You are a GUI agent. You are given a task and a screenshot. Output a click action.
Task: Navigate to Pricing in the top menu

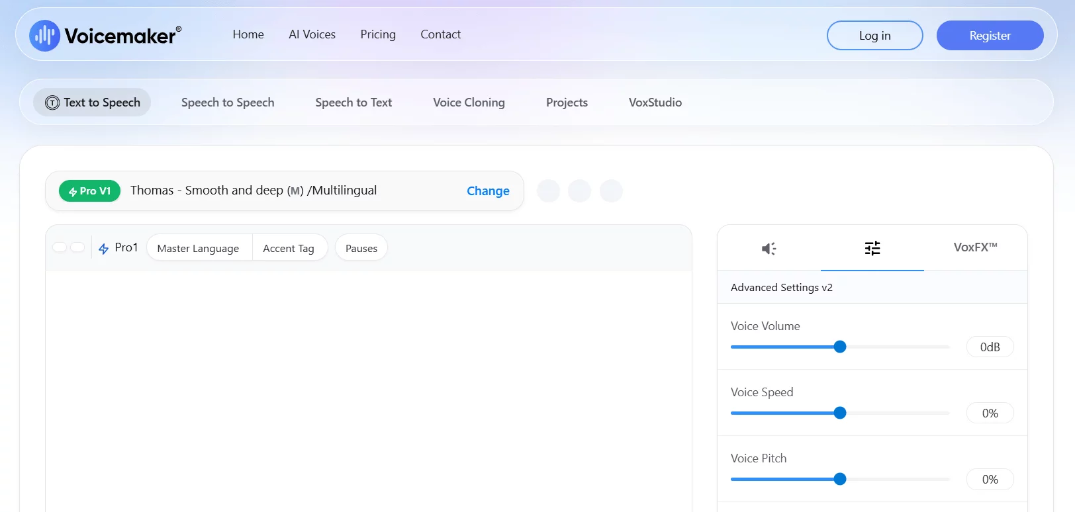point(378,34)
